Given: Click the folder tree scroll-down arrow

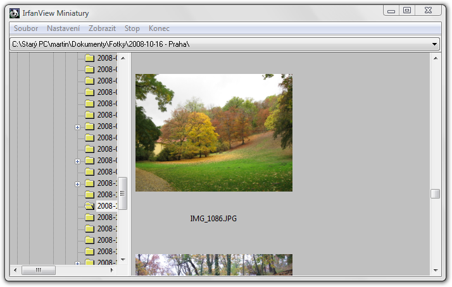Looking at the screenshot, I should pyautogui.click(x=123, y=260).
